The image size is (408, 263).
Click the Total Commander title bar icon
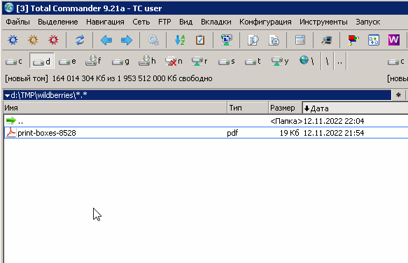9,8
